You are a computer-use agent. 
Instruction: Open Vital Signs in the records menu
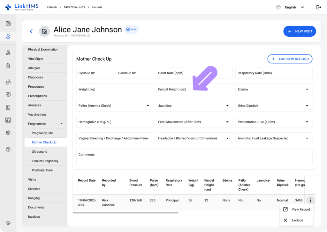tap(36, 59)
